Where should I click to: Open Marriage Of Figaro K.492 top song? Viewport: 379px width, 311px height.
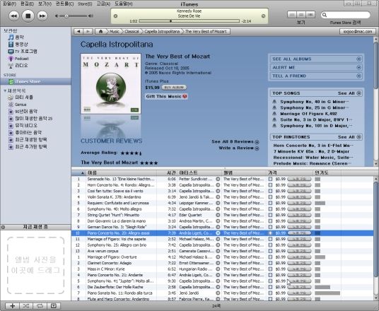[308, 114]
